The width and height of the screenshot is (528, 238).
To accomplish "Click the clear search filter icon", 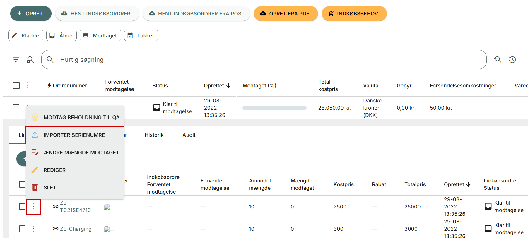I will coord(30,60).
